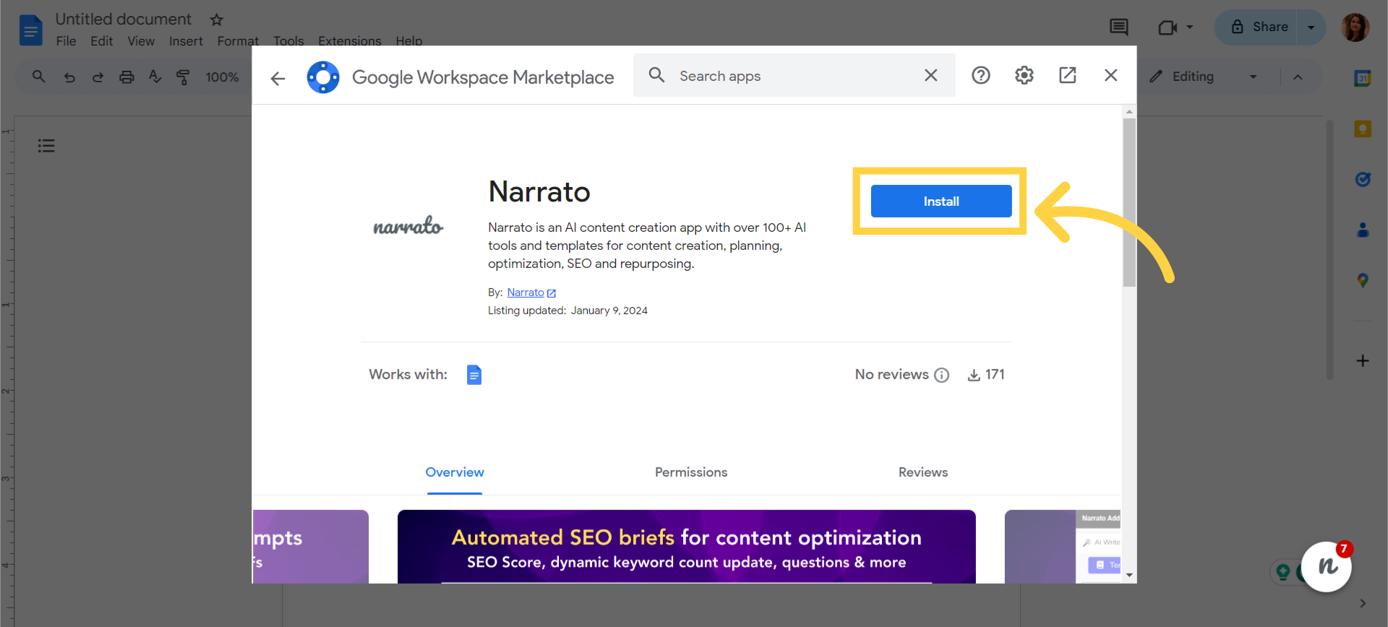Open the Google account avatar
Screen dimensions: 1388x627
1355,27
